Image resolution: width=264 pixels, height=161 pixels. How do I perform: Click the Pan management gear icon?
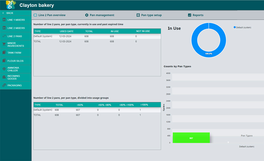tap(87, 15)
